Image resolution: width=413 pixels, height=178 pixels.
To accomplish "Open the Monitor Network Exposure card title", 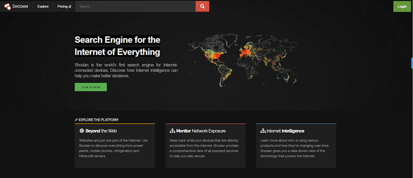I will click(201, 131).
